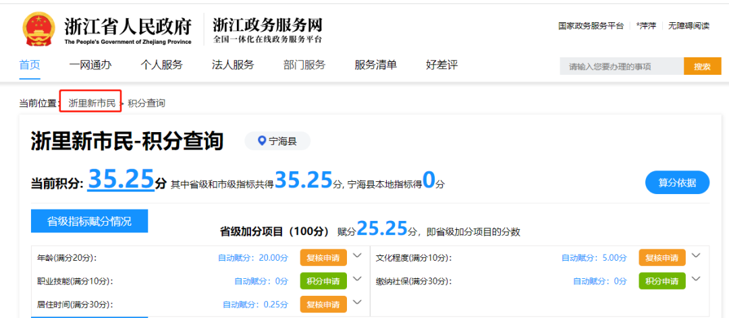The width and height of the screenshot is (729, 318).
Task: Click the 浙里新市民-积分查询 page heading
Action: 128,141
